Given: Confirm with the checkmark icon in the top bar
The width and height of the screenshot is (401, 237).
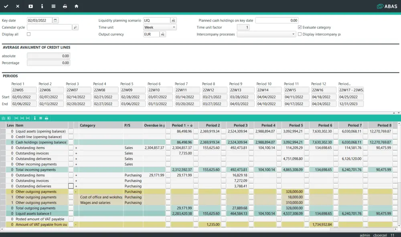Looking at the screenshot, I should [x=6, y=6].
